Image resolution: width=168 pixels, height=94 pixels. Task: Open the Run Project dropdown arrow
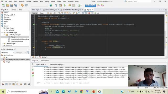pyautogui.click(x=67, y=5)
